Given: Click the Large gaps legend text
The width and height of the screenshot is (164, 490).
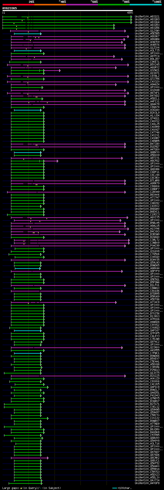Looking at the screenshot, I should coord(32,488).
